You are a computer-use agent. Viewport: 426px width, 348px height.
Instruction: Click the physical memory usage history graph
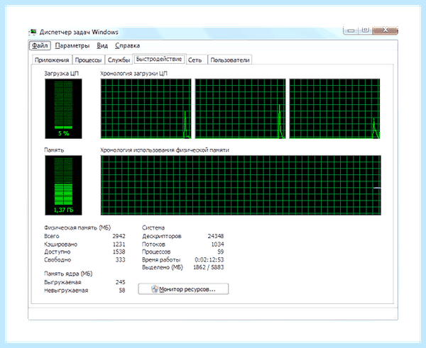[x=241, y=185]
